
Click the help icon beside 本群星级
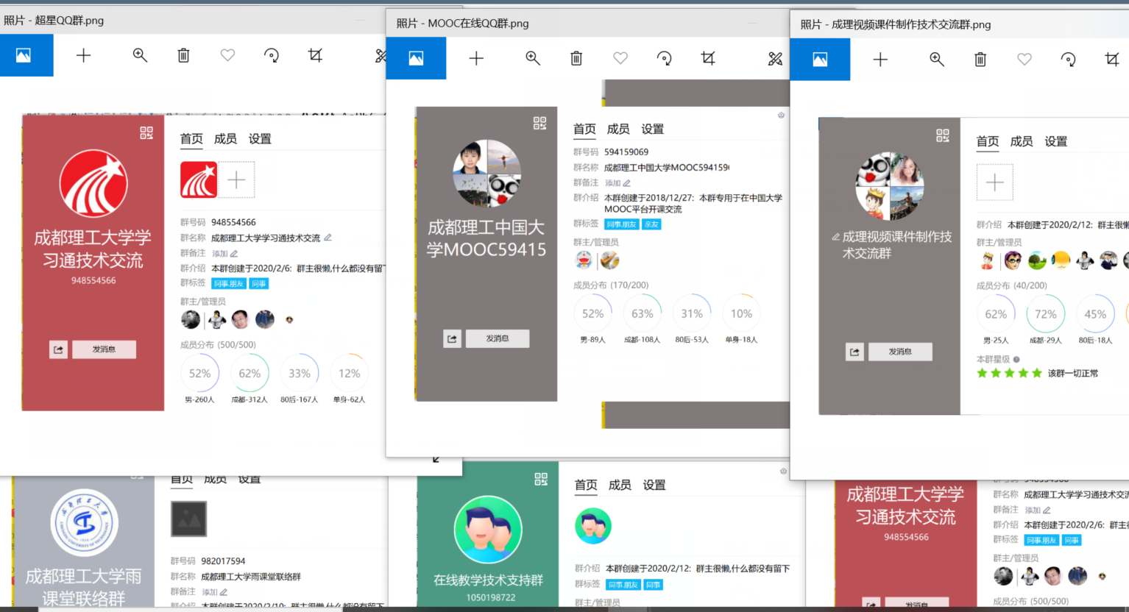pos(1016,360)
